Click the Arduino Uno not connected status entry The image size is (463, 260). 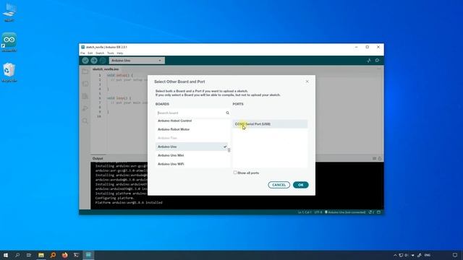tap(345, 212)
